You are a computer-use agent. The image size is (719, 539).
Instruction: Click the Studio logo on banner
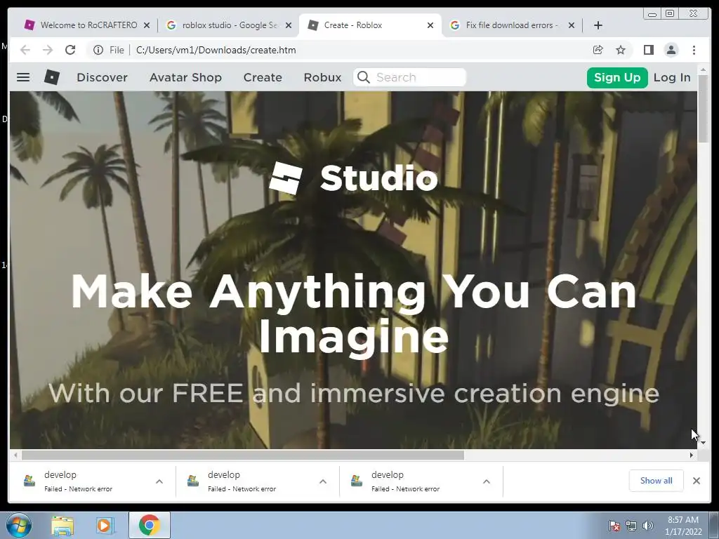point(354,178)
